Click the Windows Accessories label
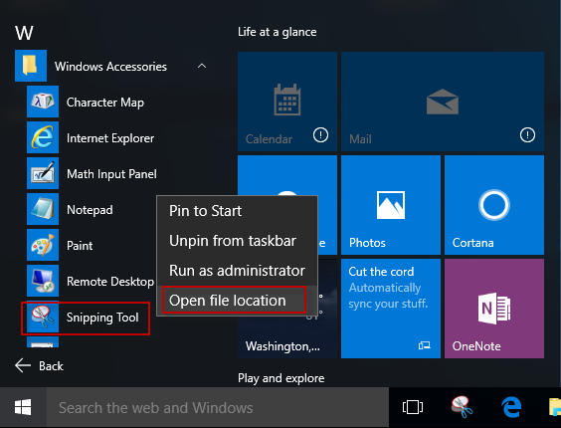 click(110, 67)
